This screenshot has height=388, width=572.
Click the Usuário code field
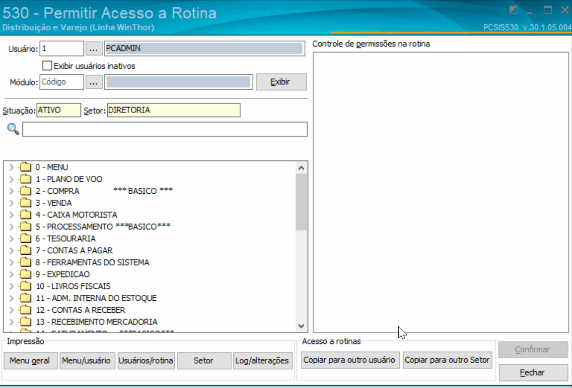pos(62,49)
